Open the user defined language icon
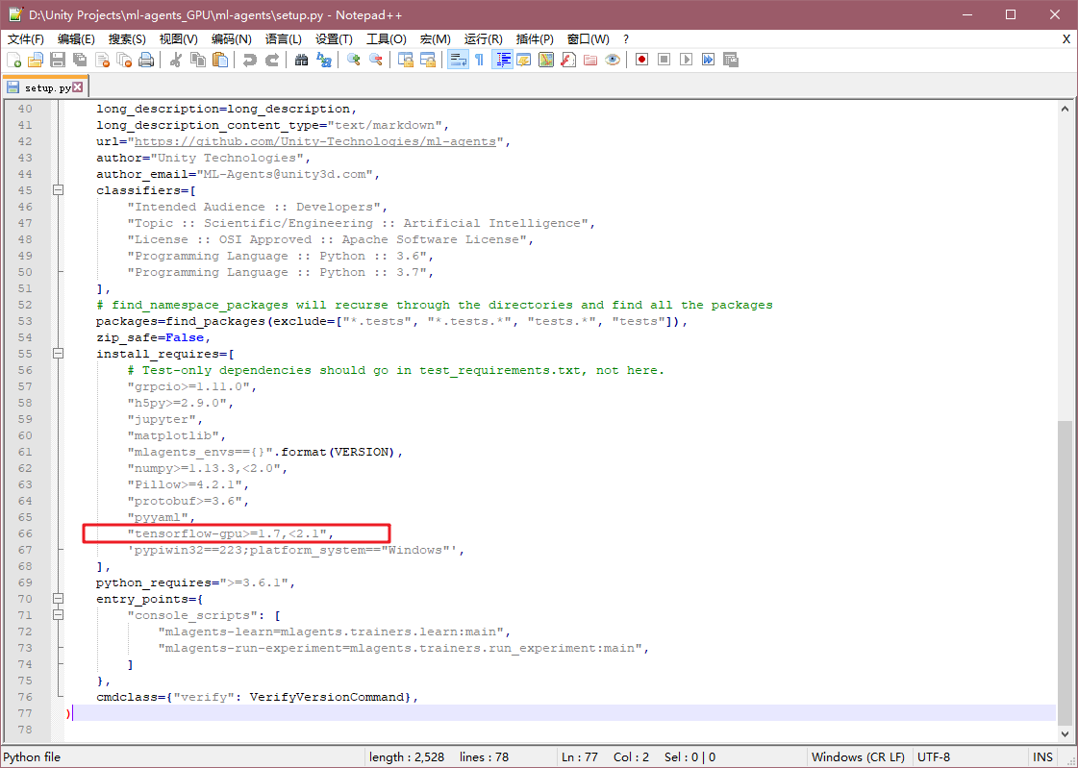This screenshot has width=1078, height=768. [524, 60]
